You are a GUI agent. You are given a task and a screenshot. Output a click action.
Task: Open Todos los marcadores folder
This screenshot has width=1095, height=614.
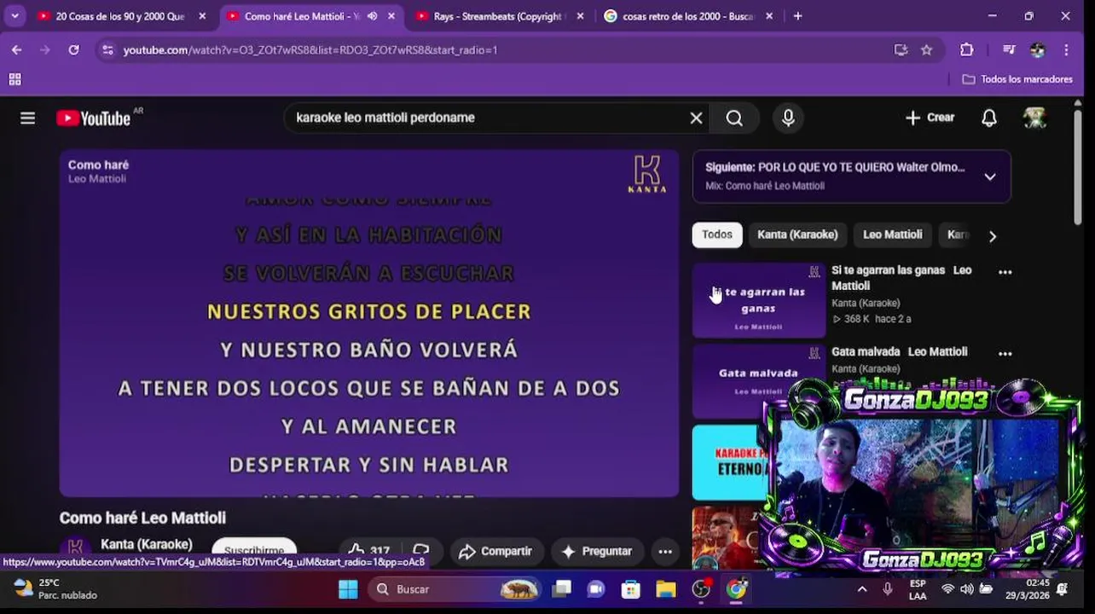1017,79
